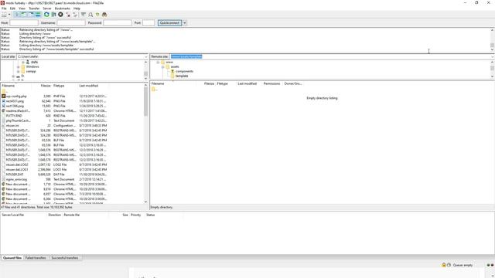Open the Quickconnect history dropdown
Screen dimensions: 495x278
click(185, 22)
